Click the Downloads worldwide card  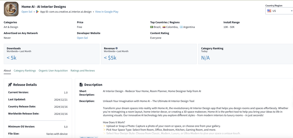pos(52,54)
